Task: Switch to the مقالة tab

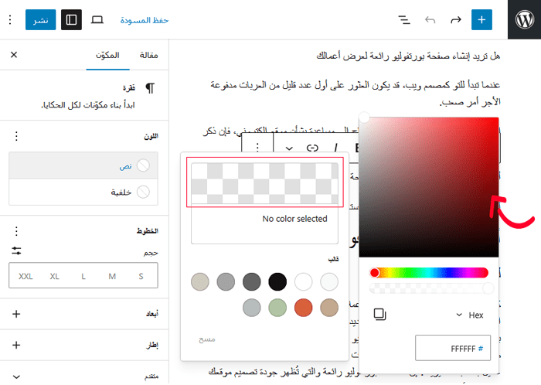Action: point(148,55)
